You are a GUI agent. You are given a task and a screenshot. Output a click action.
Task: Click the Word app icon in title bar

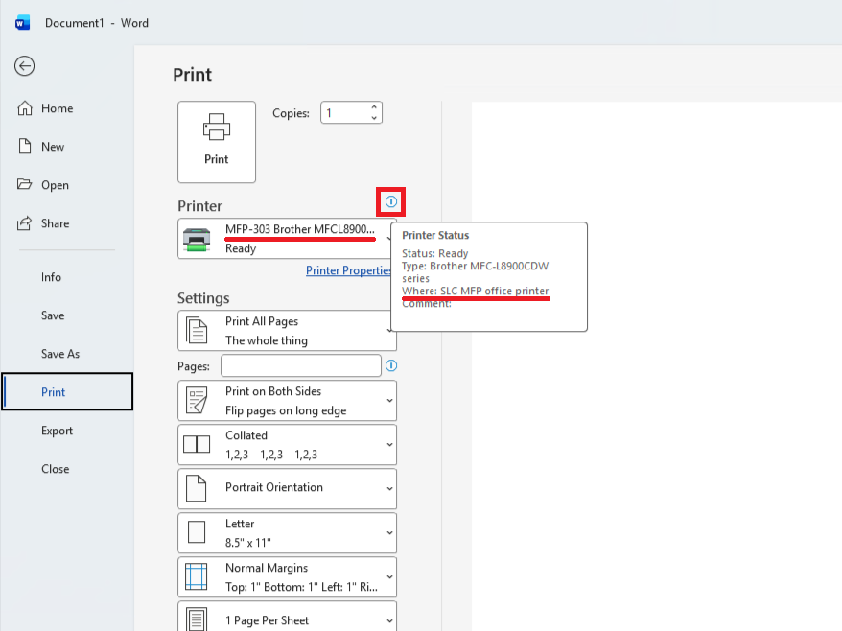(23, 23)
